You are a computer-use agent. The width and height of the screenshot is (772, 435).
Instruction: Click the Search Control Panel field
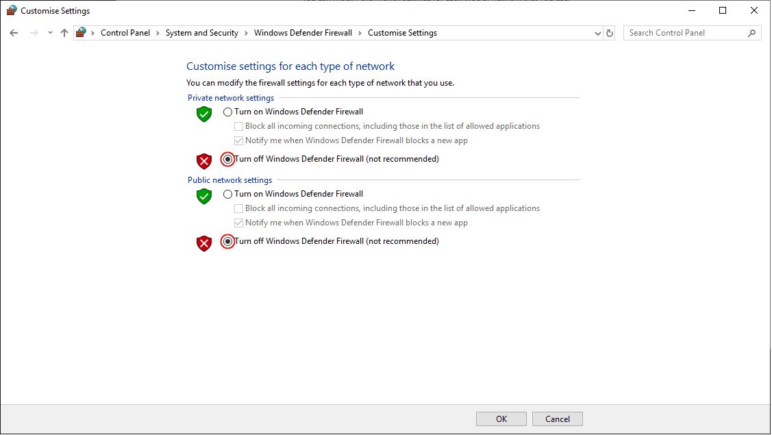[x=685, y=33]
